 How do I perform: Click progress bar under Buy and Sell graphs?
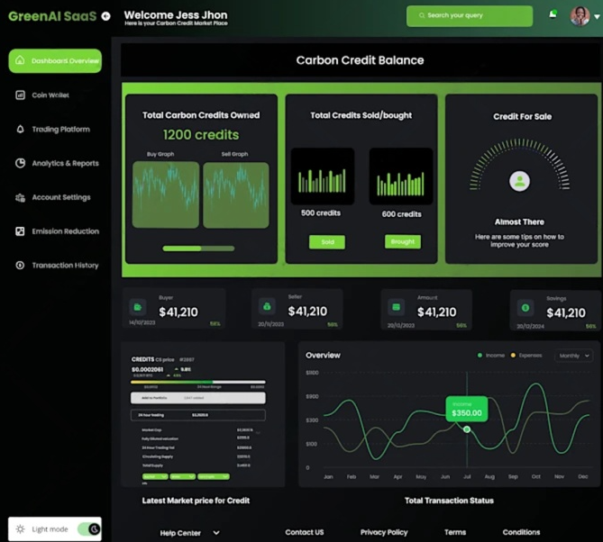[x=198, y=248]
